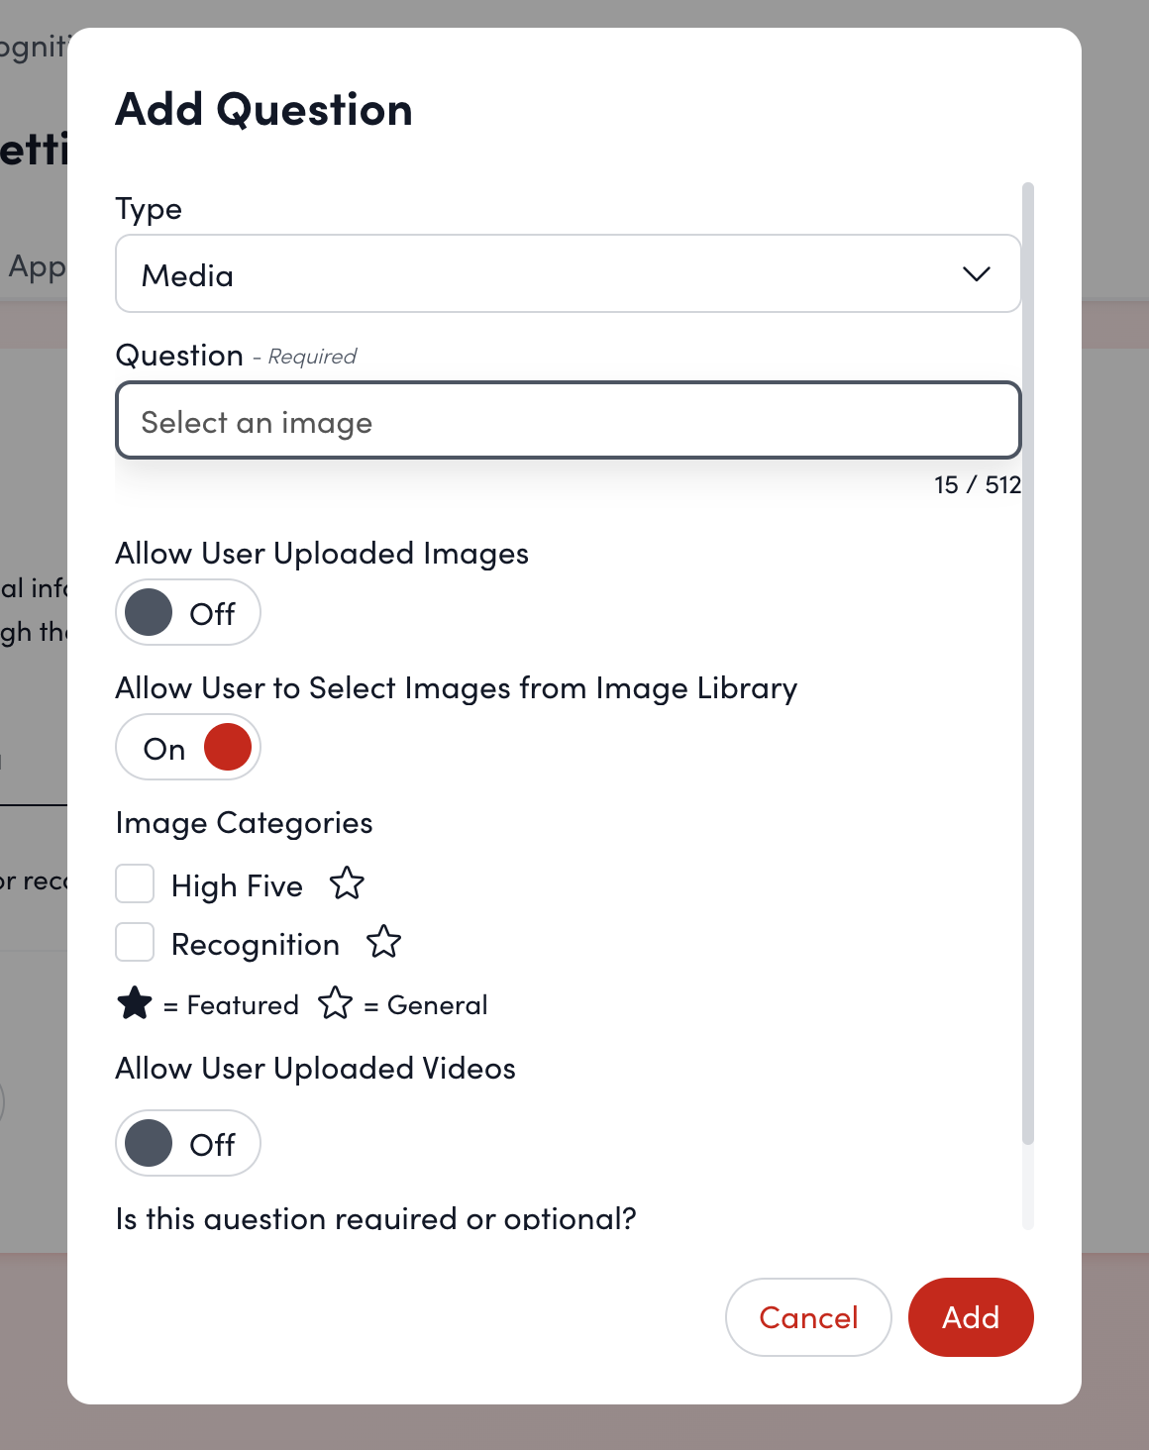Click the High Five label text

[237, 885]
